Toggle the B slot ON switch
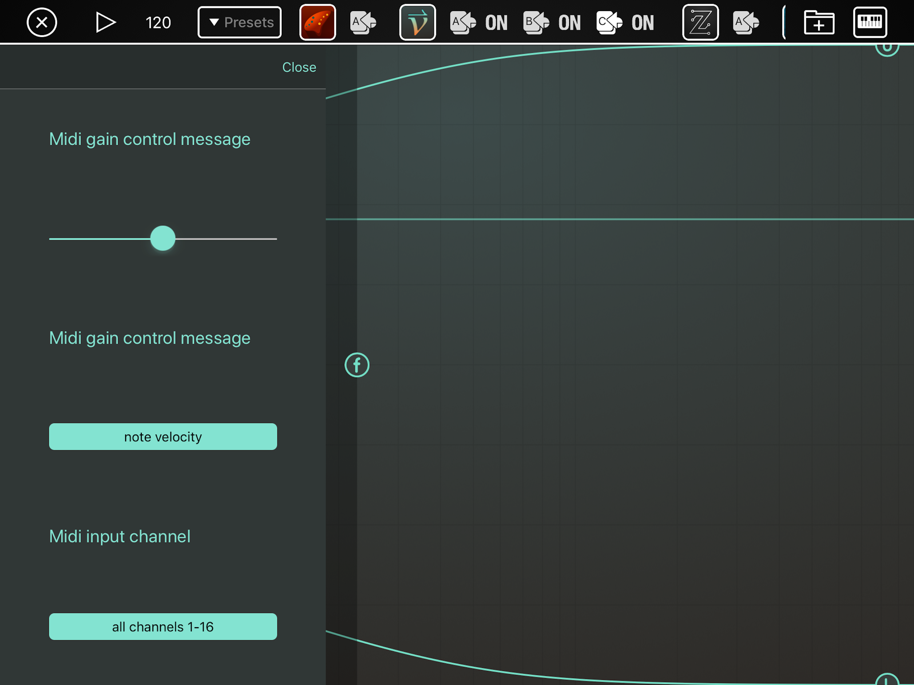Image resolution: width=914 pixels, height=685 pixels. 569,23
